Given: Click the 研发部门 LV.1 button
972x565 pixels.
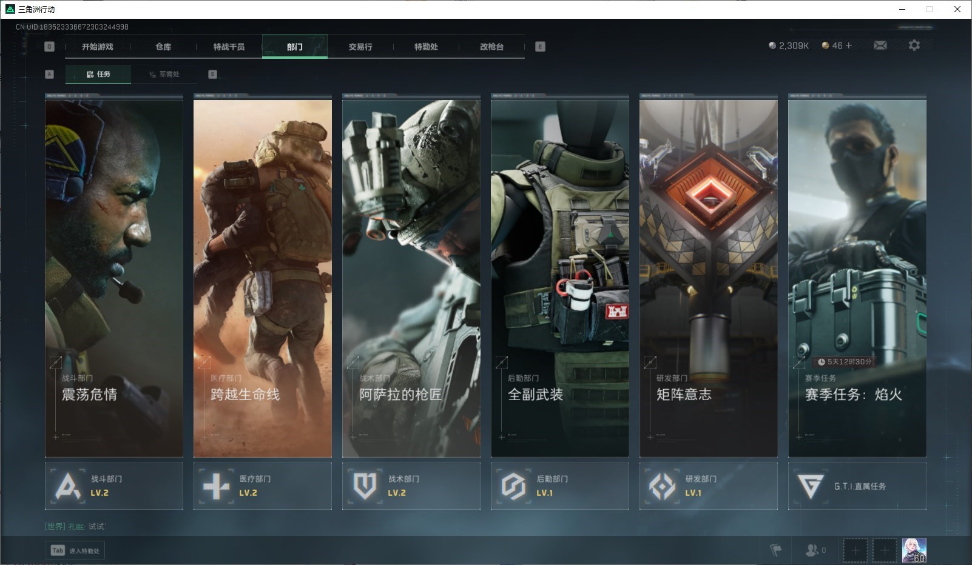Looking at the screenshot, I should (709, 486).
